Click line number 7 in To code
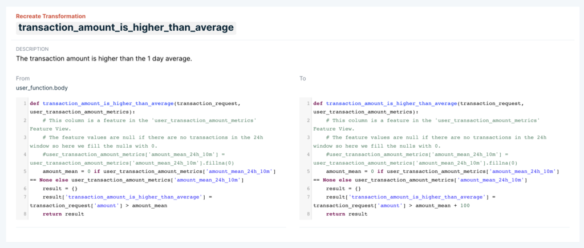This screenshot has height=248, width=584. tap(309, 197)
